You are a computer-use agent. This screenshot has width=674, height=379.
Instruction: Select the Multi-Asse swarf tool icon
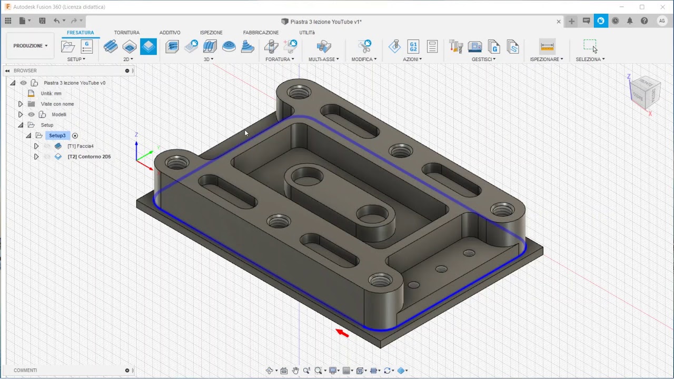[x=324, y=46]
